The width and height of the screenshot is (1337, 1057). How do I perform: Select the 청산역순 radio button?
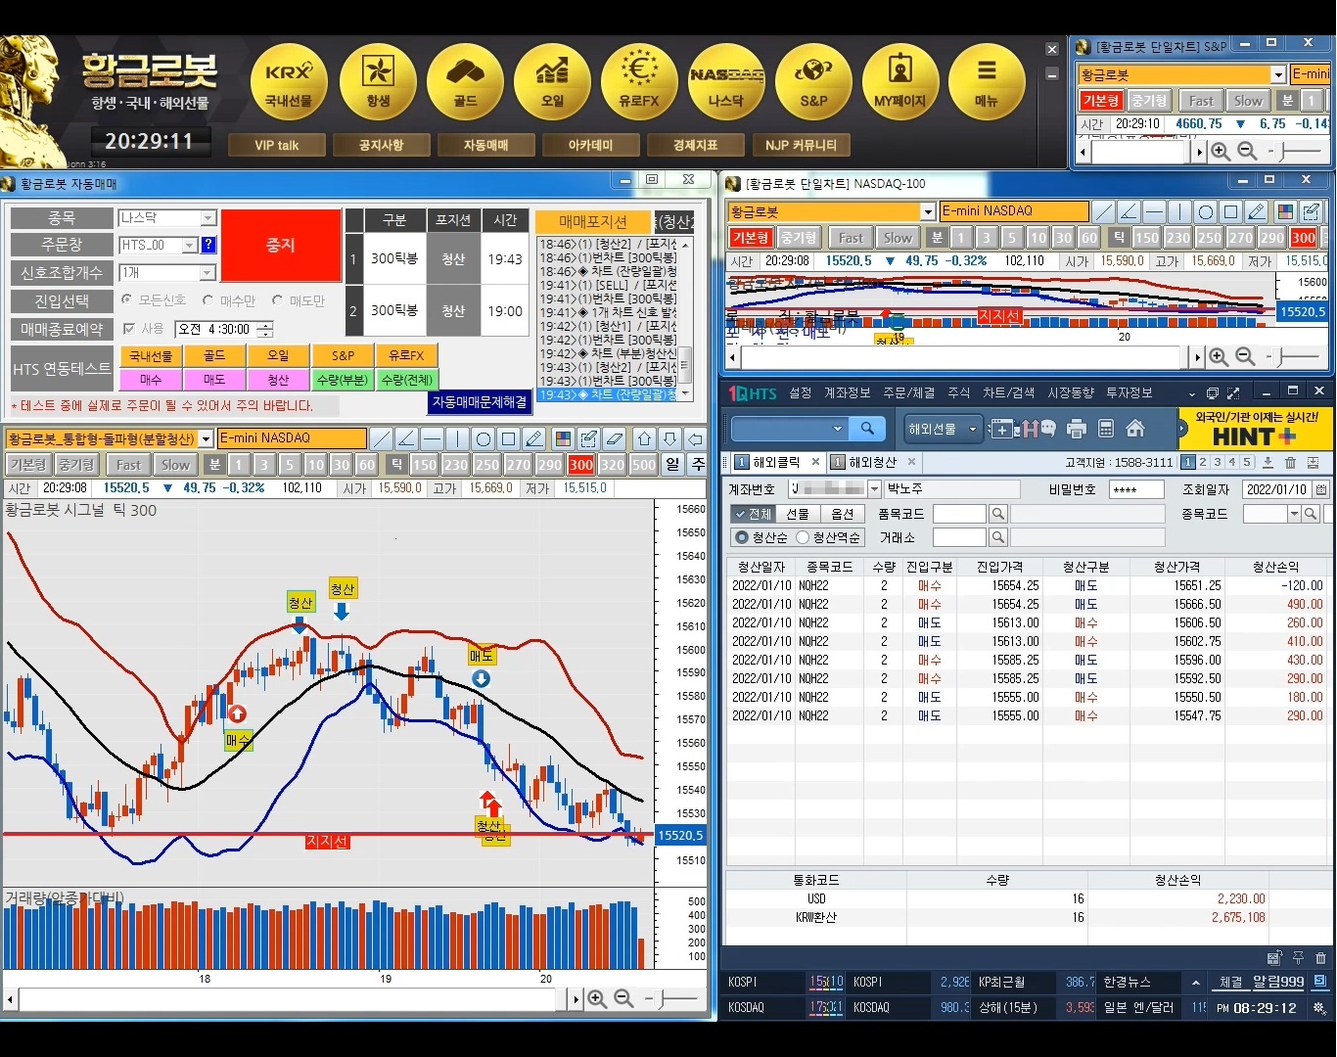pos(803,537)
